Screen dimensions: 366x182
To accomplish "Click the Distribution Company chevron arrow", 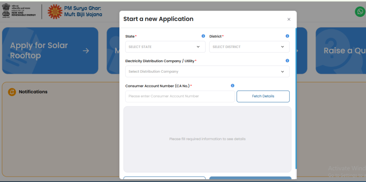I will click(282, 72).
